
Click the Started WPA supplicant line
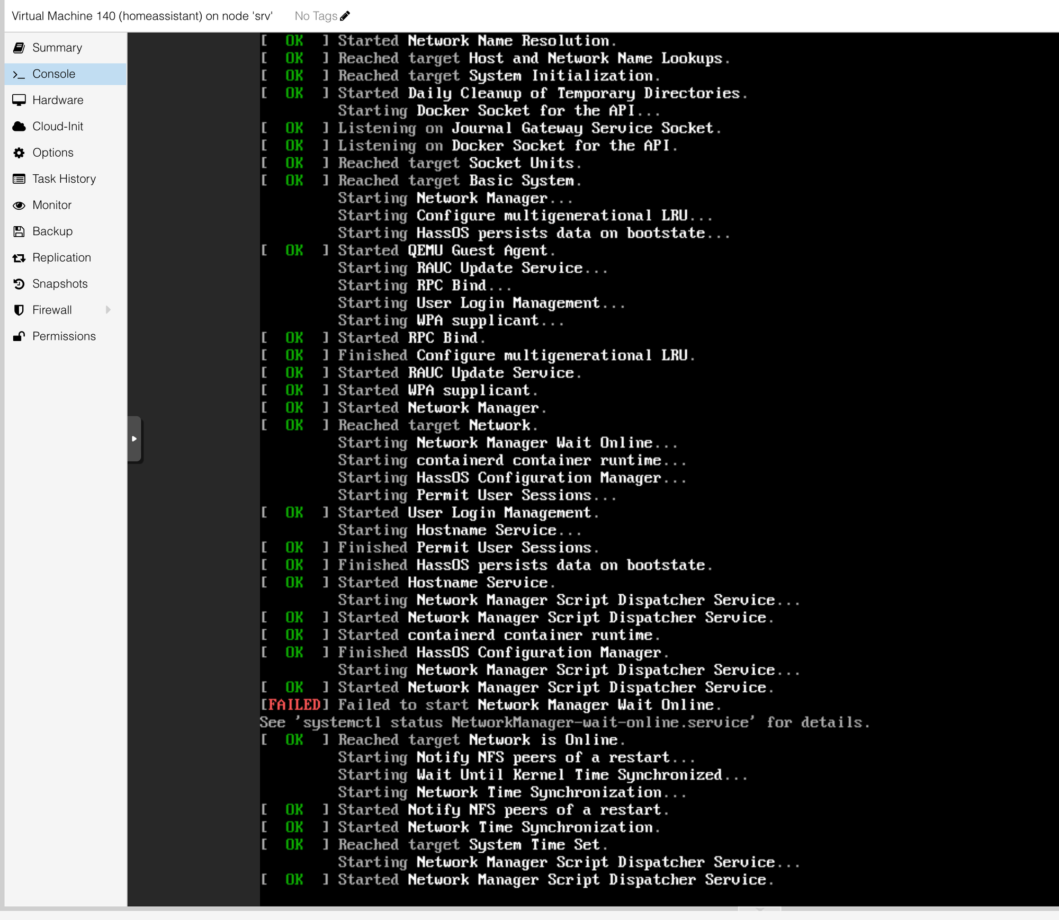click(x=399, y=390)
